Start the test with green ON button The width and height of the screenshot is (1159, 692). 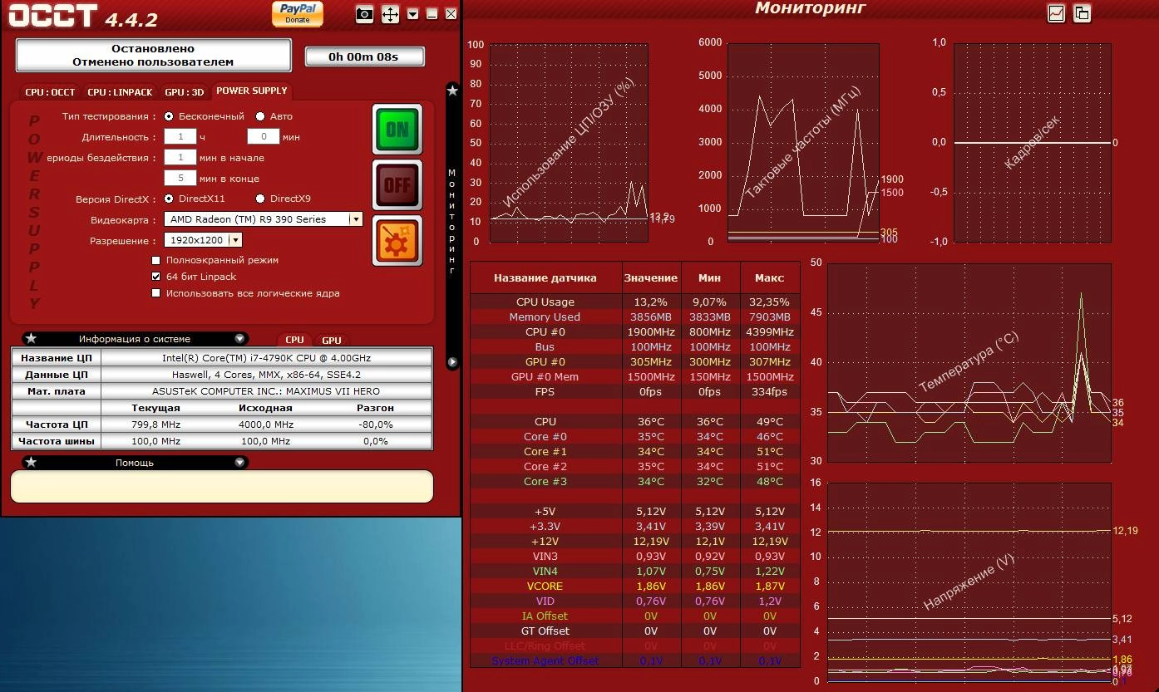click(397, 130)
